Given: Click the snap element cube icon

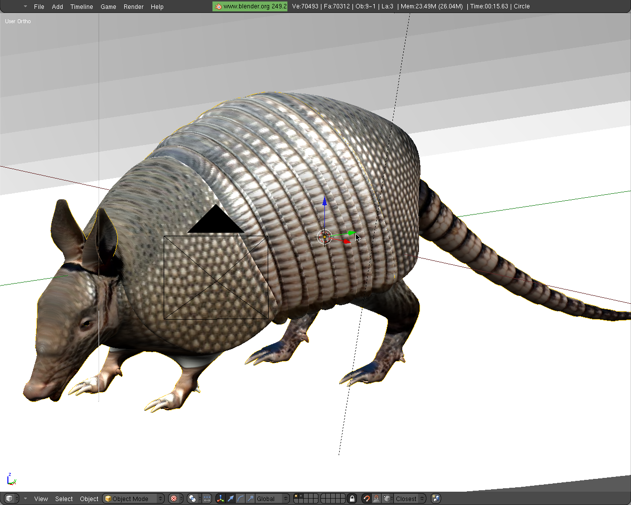Looking at the screenshot, I should (387, 499).
